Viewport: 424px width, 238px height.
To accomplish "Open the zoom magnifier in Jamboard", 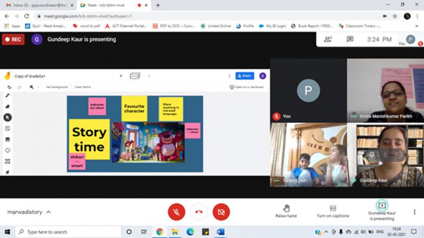I will pos(31,87).
